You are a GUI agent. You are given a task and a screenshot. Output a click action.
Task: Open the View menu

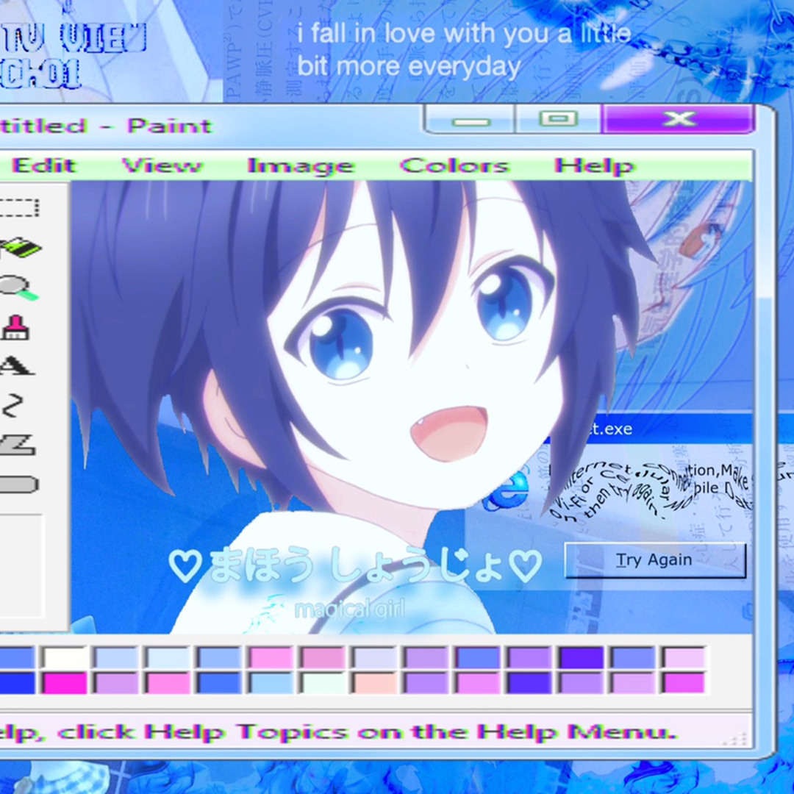coord(162,165)
